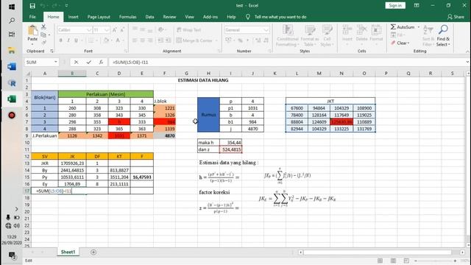The height and width of the screenshot is (265, 471).
Task: Open the font size dropdown
Action: 107,30
